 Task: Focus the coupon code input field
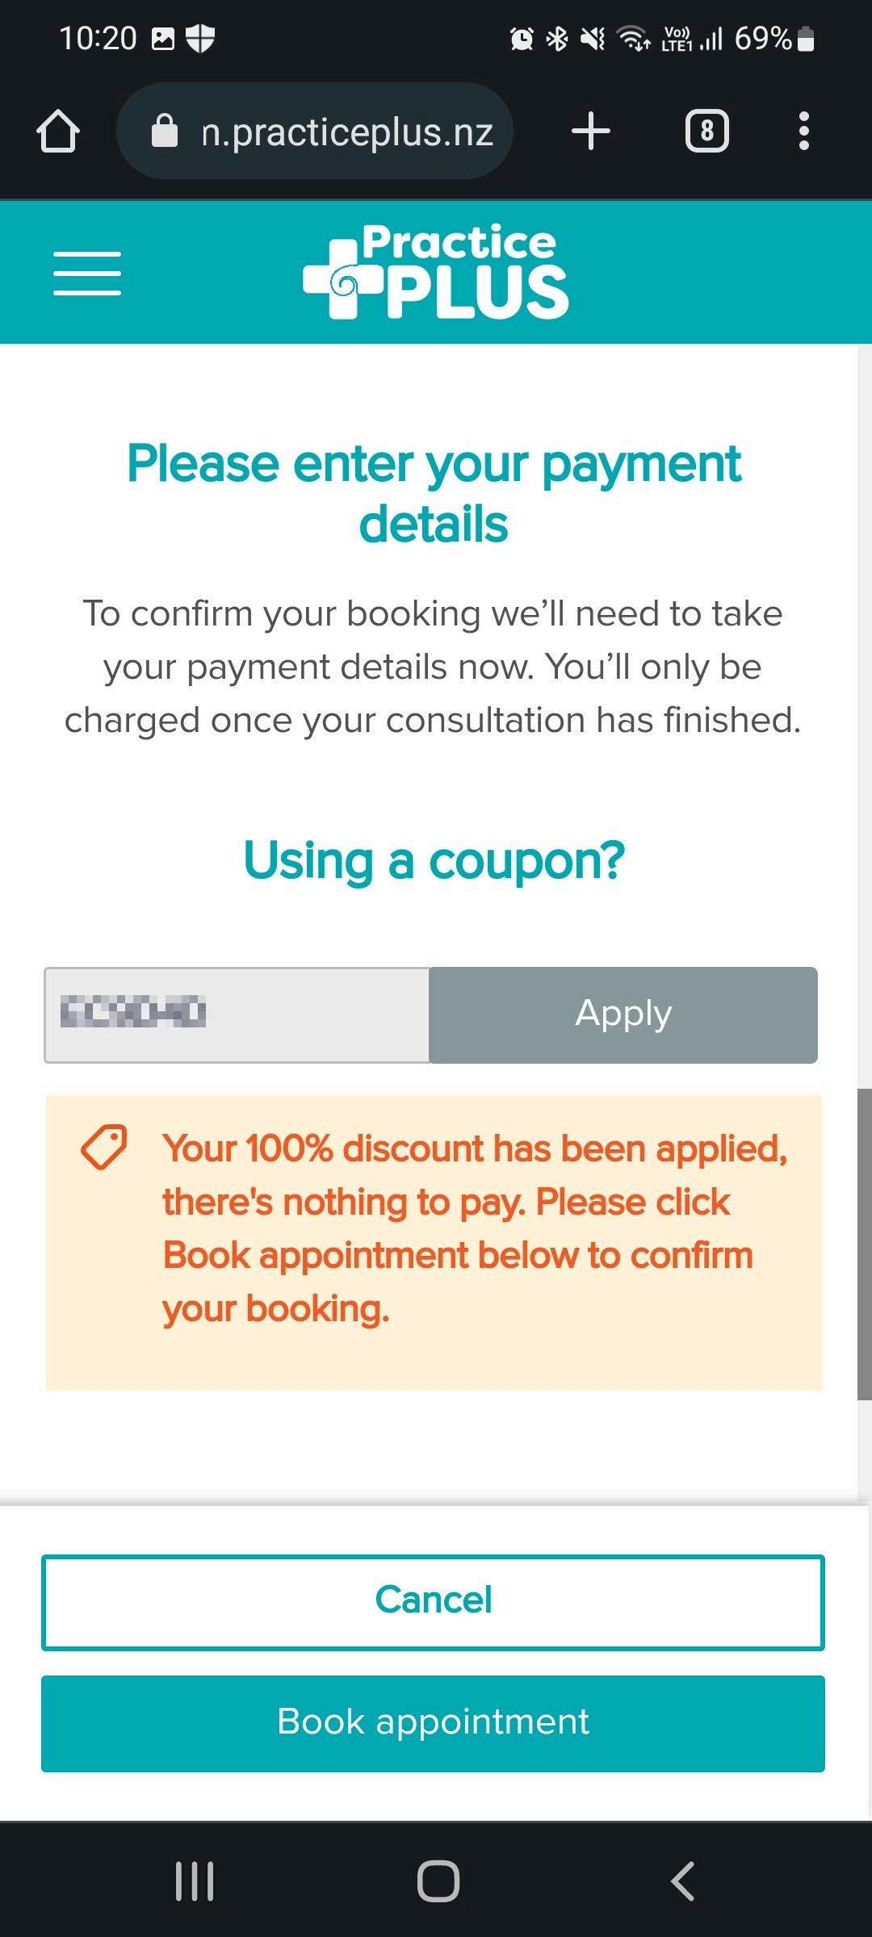tap(237, 1015)
